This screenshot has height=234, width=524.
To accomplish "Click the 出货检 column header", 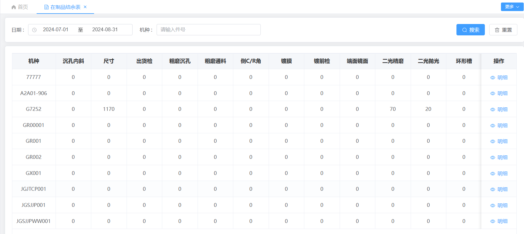I will [x=144, y=61].
